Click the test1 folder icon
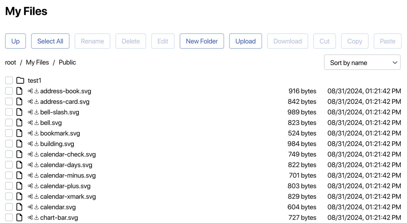The width and height of the screenshot is (407, 223). (20, 80)
